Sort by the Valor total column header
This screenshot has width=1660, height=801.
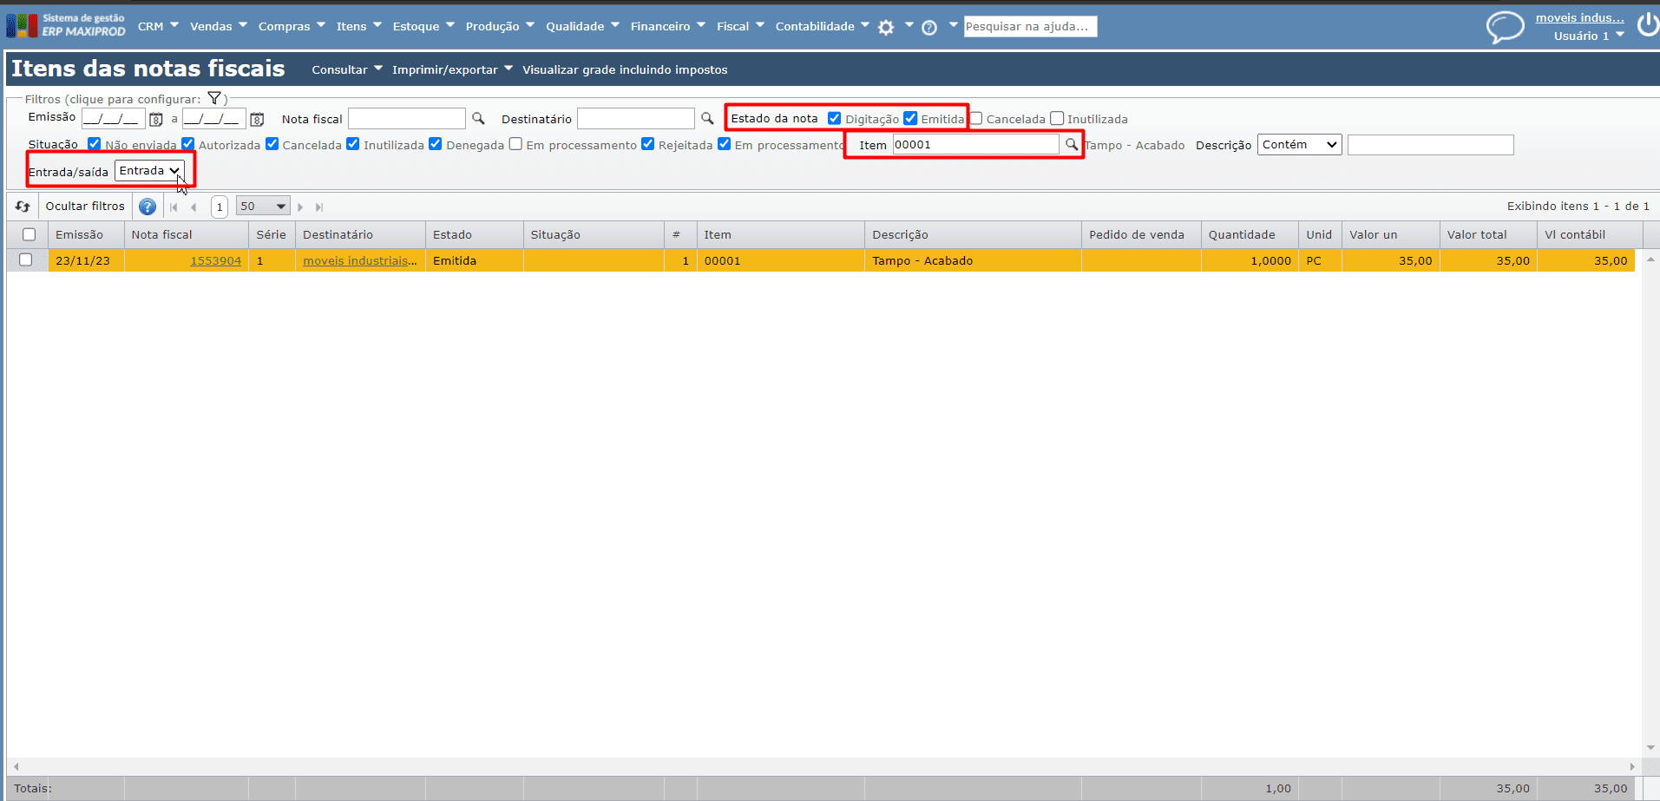(1488, 234)
